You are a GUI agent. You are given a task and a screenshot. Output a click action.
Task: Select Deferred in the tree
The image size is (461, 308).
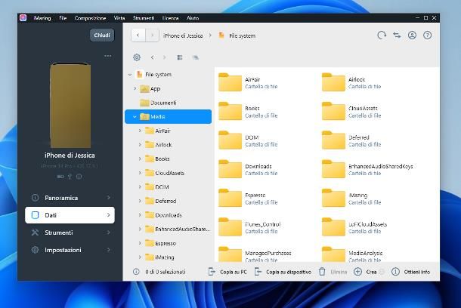tap(166, 201)
